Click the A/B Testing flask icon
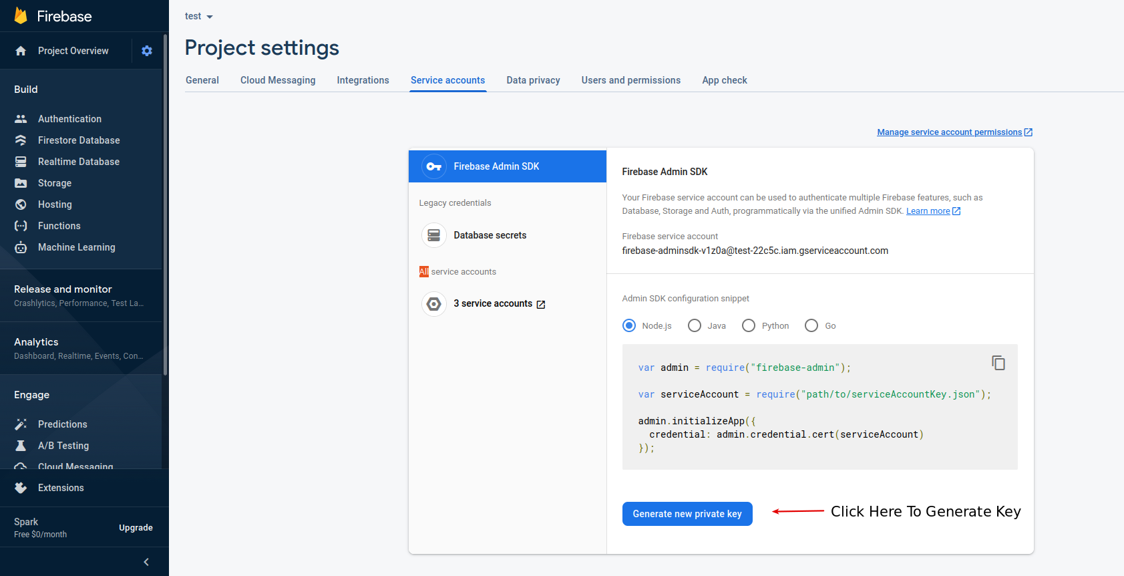The width and height of the screenshot is (1124, 576). pyautogui.click(x=21, y=446)
